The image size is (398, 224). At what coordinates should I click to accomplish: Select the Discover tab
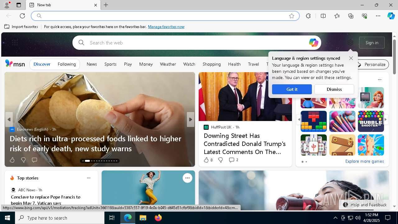[42, 64]
